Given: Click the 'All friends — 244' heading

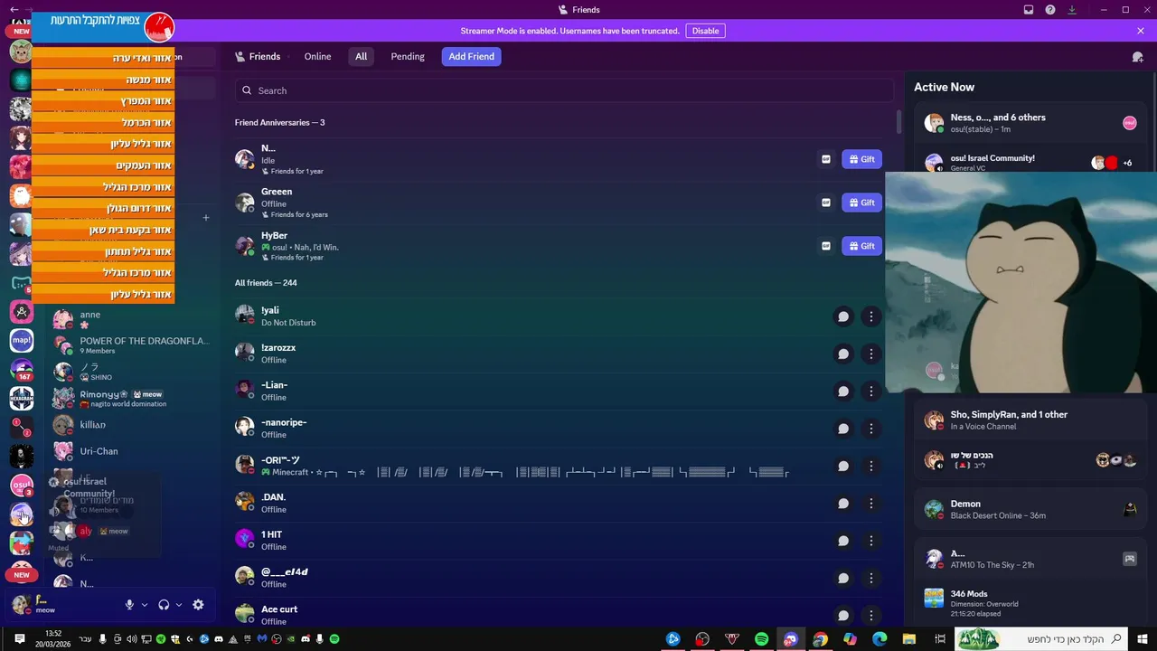Looking at the screenshot, I should (x=266, y=283).
